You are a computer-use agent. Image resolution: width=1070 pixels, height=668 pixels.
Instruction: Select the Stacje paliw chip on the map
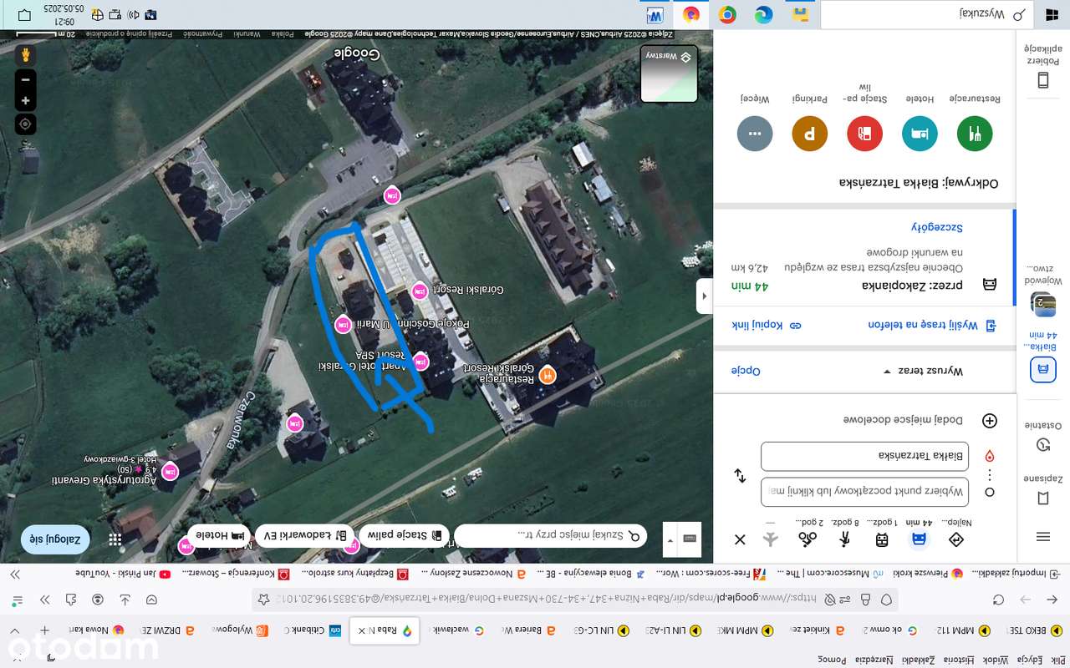pos(405,535)
